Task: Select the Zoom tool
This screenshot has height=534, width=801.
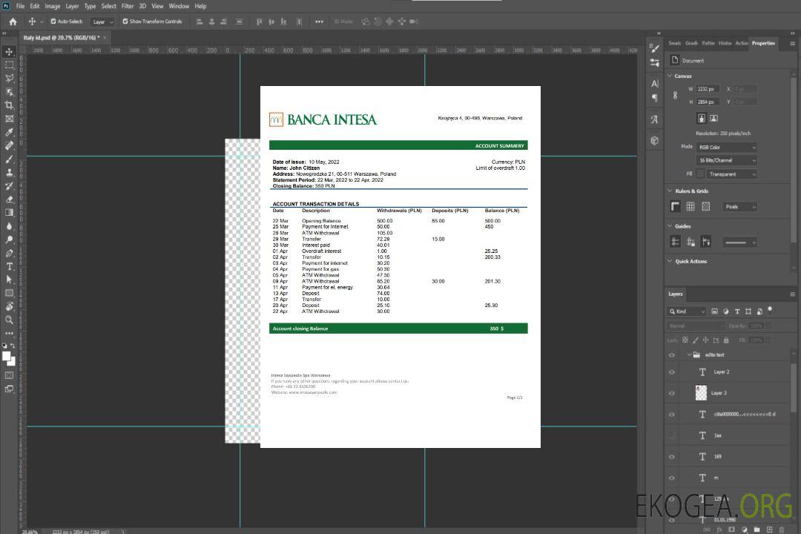Action: pyautogui.click(x=9, y=320)
